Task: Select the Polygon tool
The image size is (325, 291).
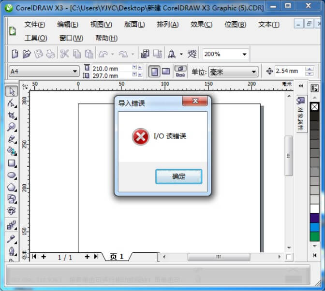Action: pyautogui.click(x=12, y=187)
